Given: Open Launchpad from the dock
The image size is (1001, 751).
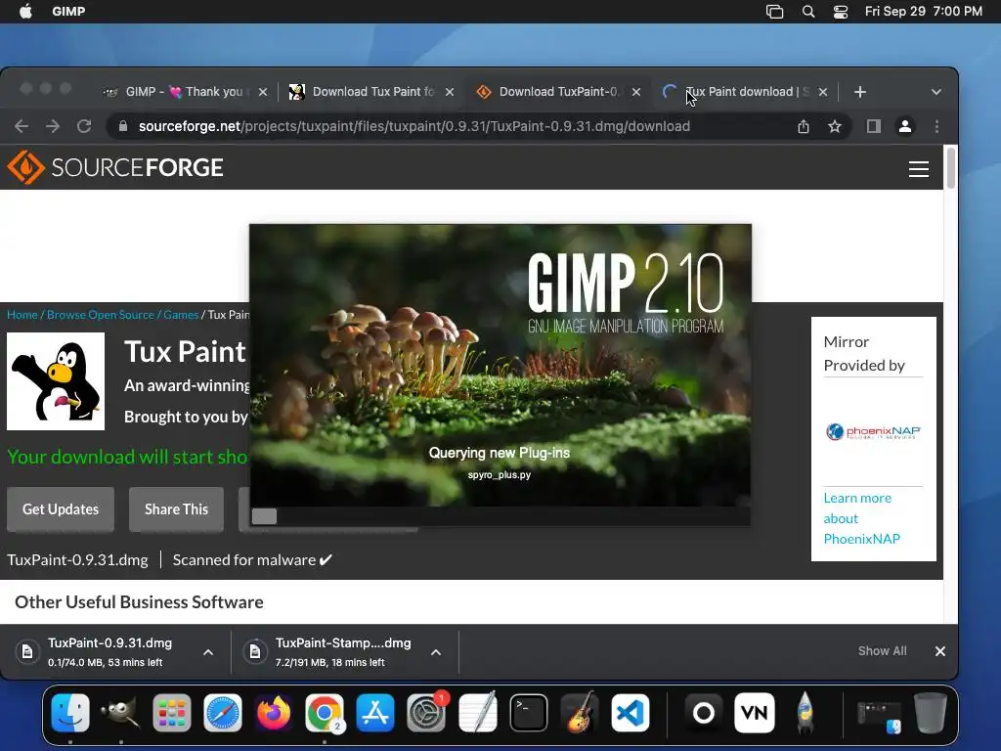Looking at the screenshot, I should (172, 713).
